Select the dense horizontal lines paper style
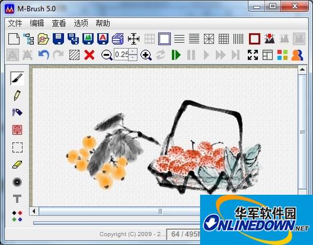This screenshot has height=245, width=313. 194,39
